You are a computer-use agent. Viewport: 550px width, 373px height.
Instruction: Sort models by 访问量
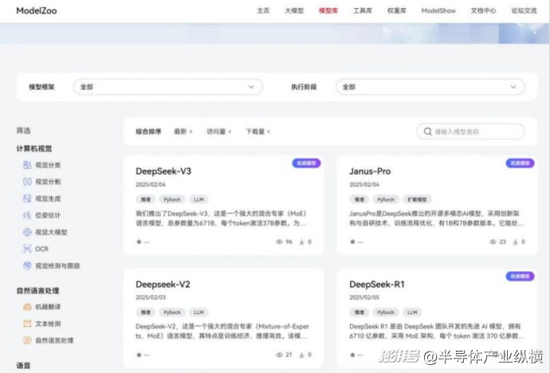(x=218, y=132)
